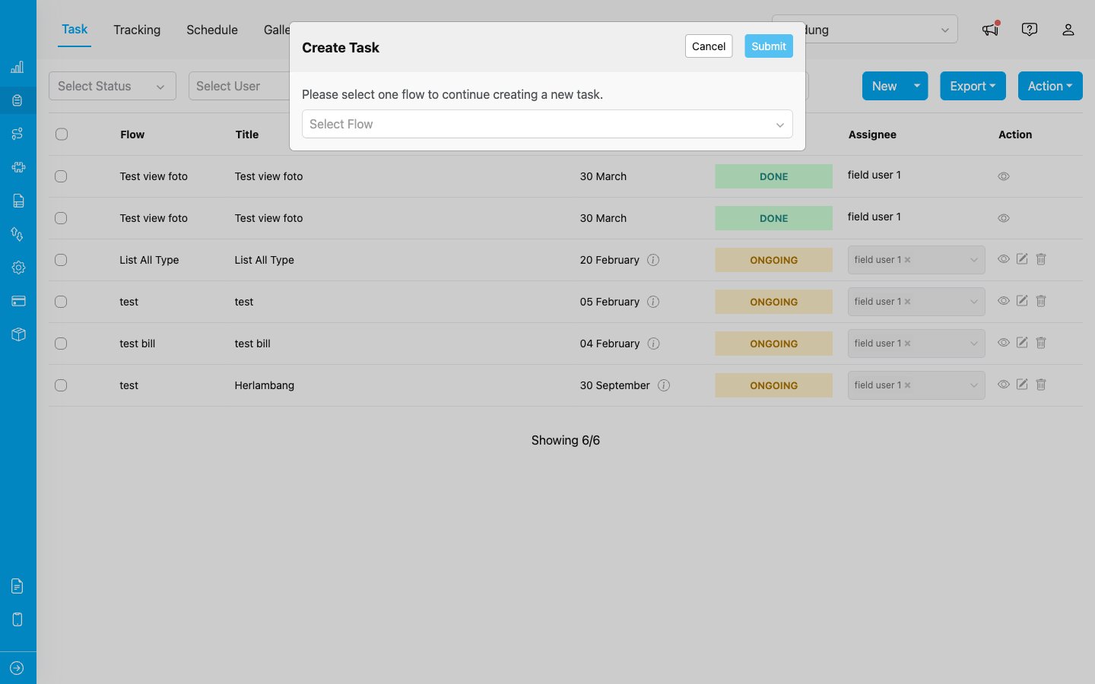Open announcements megaphone icon
The width and height of the screenshot is (1095, 684).
click(990, 29)
